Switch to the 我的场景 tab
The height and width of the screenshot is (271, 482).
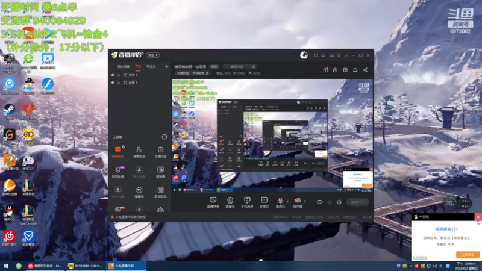(x=124, y=67)
